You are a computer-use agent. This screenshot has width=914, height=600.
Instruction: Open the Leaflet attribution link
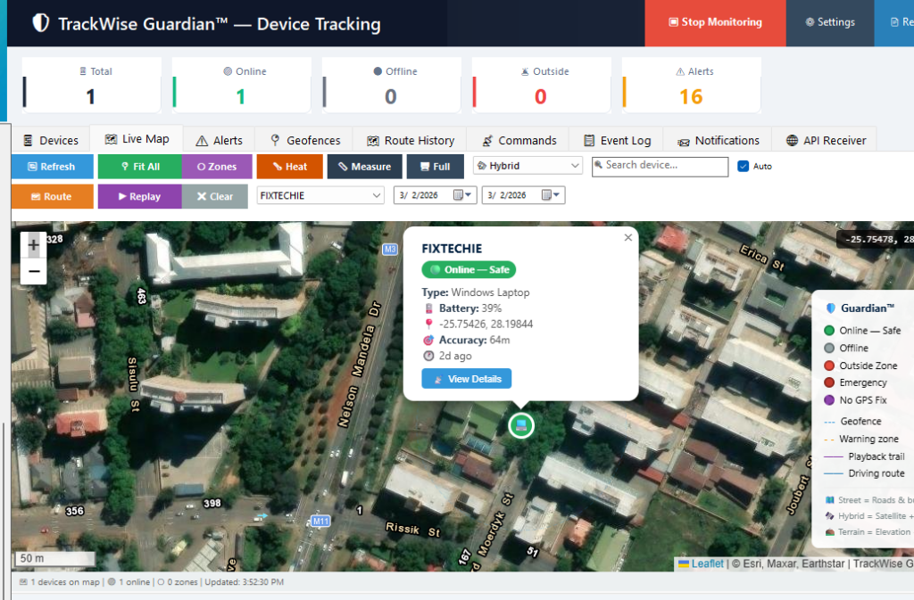(707, 563)
